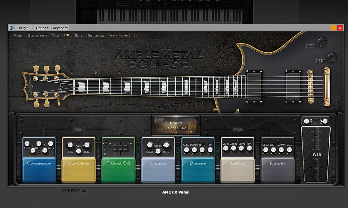This screenshot has height=208, width=348.
Task: Stomp the blue Compressor pedal
Action: 39,170
